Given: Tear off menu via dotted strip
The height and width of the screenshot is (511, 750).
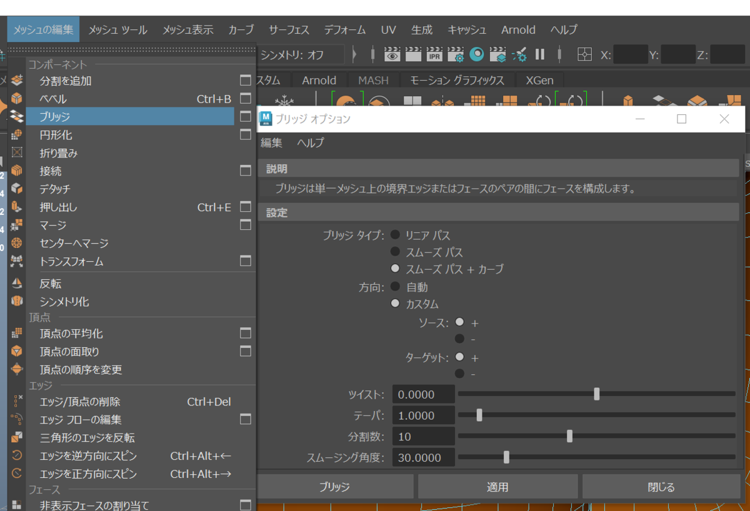Looking at the screenshot, I should point(132,49).
